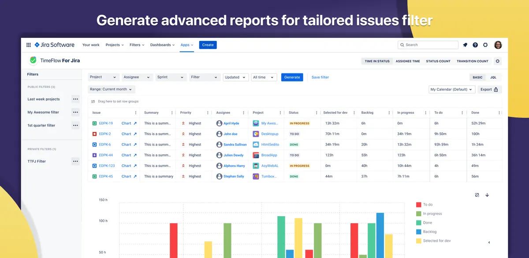
Task: Open My Calendar (Default) dropdown
Action: (452, 89)
